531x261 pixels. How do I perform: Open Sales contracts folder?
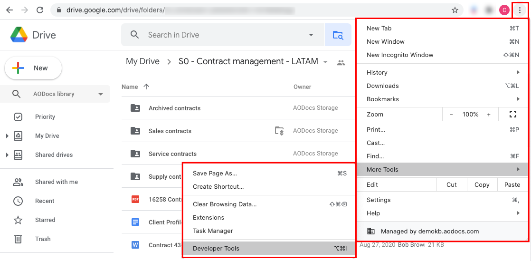click(170, 131)
